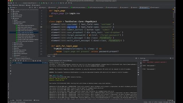Click the magnifier icon at the end of the Run toolbar
The height and width of the screenshot is (103, 183).
click(40, 61)
